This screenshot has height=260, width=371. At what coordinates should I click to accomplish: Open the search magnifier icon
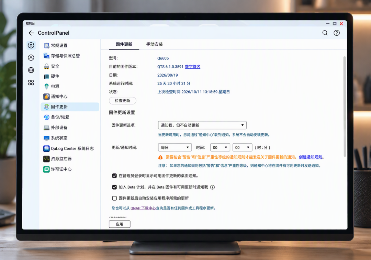[x=325, y=33]
